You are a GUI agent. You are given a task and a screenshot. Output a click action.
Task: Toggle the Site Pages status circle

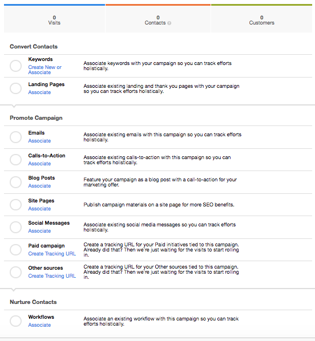click(x=15, y=205)
